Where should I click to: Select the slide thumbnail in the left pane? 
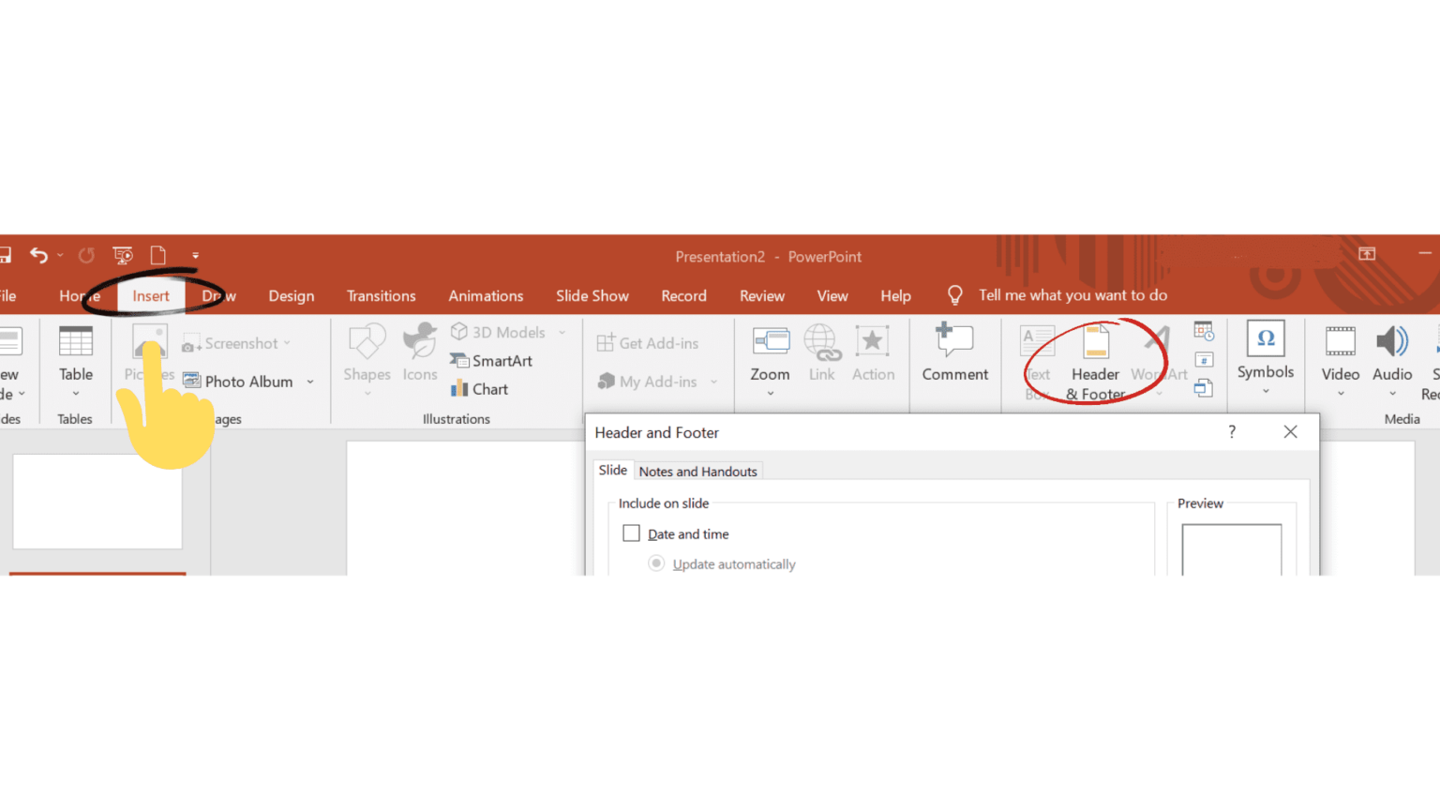(97, 502)
